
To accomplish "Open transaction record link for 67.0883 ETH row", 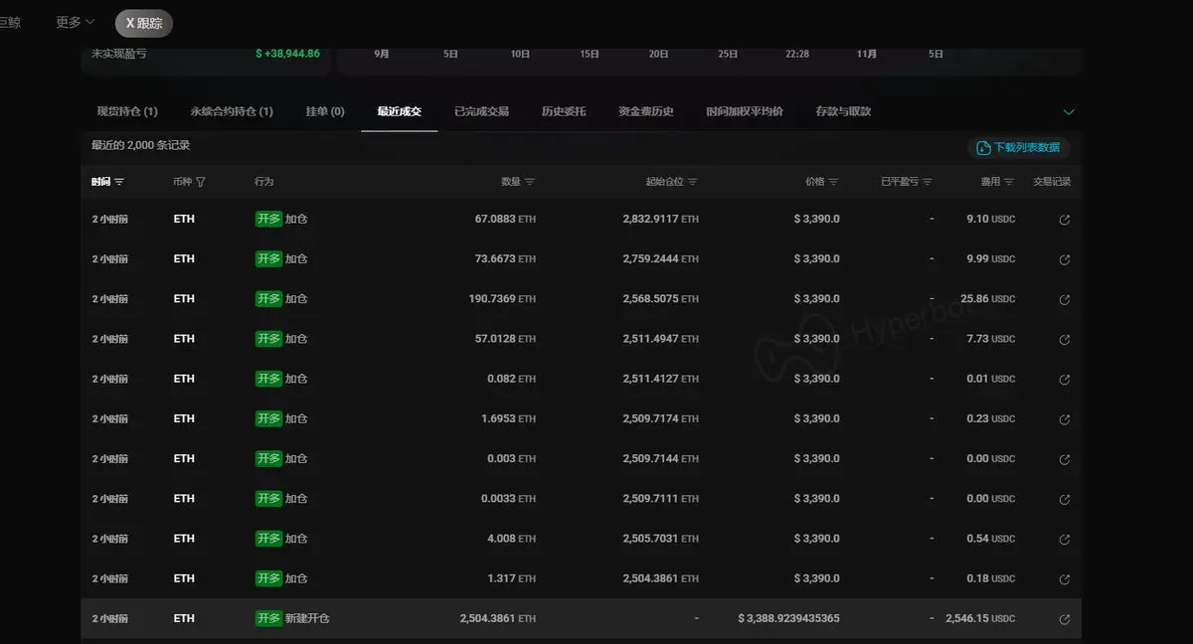I will [x=1065, y=220].
